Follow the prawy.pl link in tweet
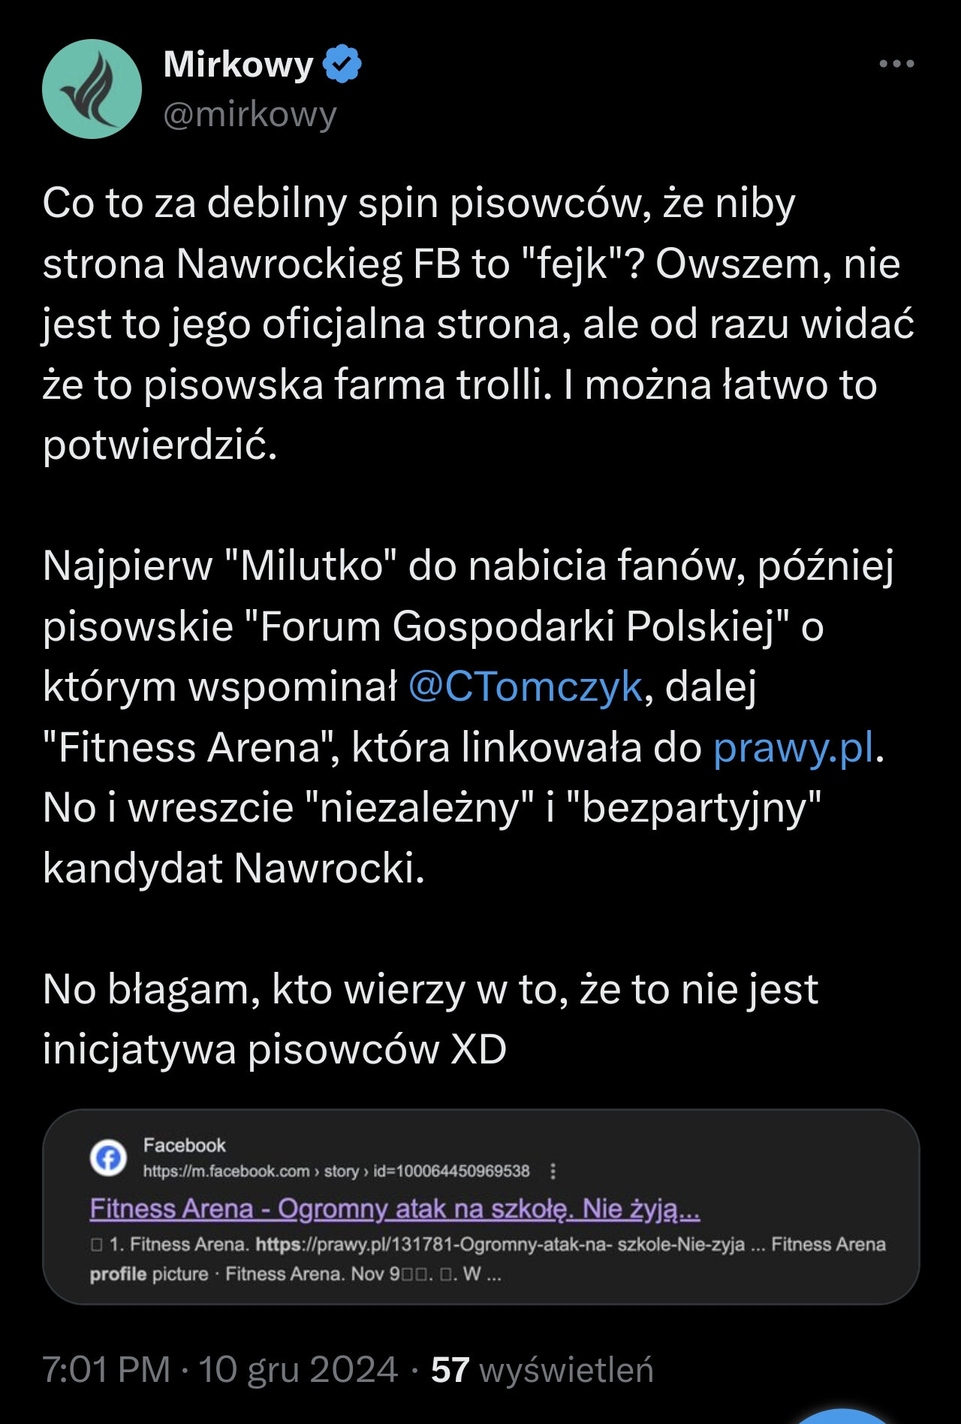The image size is (961, 1424). tap(794, 747)
